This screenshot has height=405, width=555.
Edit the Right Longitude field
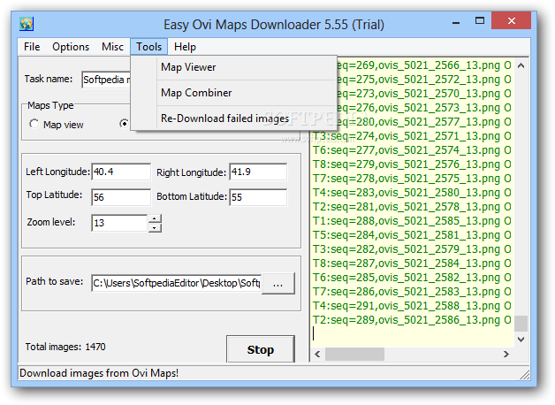click(258, 172)
